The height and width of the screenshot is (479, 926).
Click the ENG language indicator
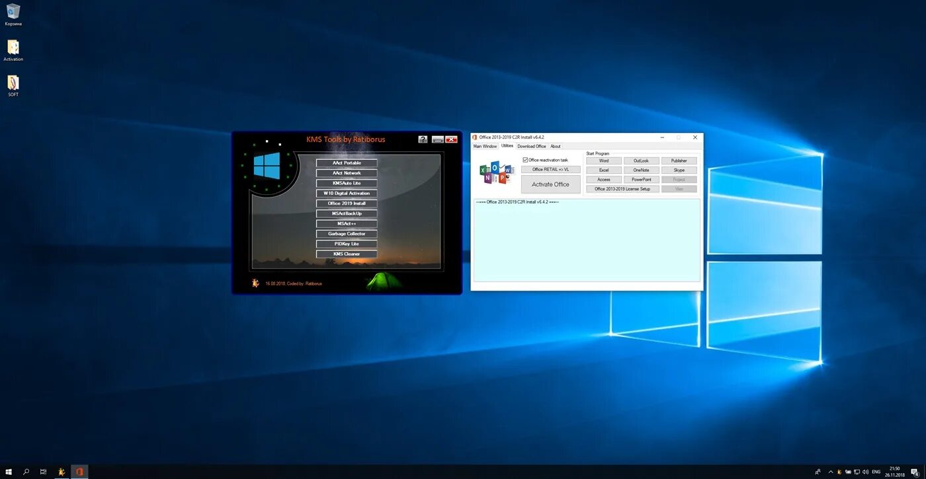point(876,472)
